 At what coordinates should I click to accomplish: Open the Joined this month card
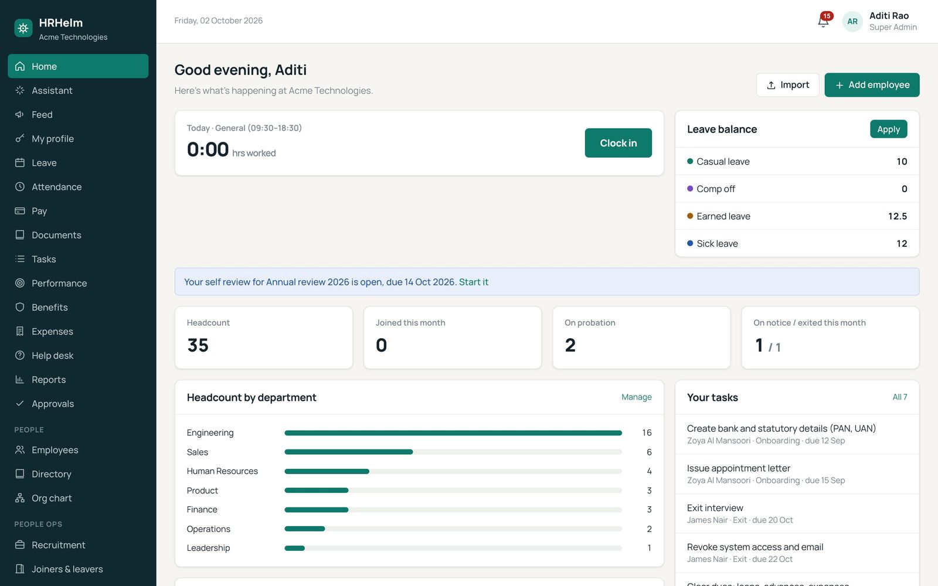tap(453, 338)
